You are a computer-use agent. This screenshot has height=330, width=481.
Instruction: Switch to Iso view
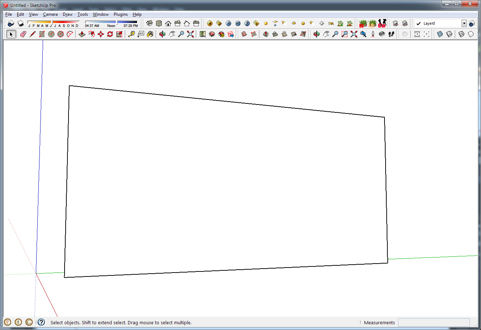click(150, 23)
